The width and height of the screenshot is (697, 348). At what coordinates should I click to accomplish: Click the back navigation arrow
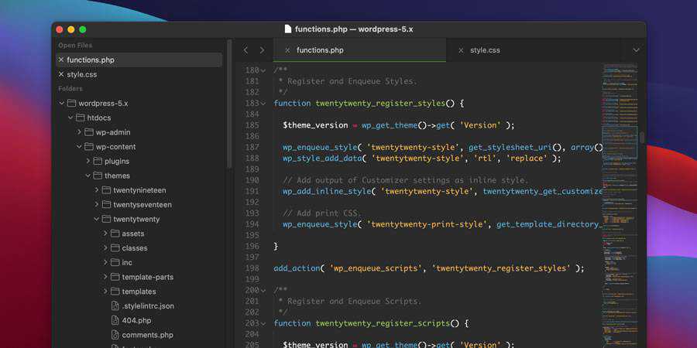(246, 50)
